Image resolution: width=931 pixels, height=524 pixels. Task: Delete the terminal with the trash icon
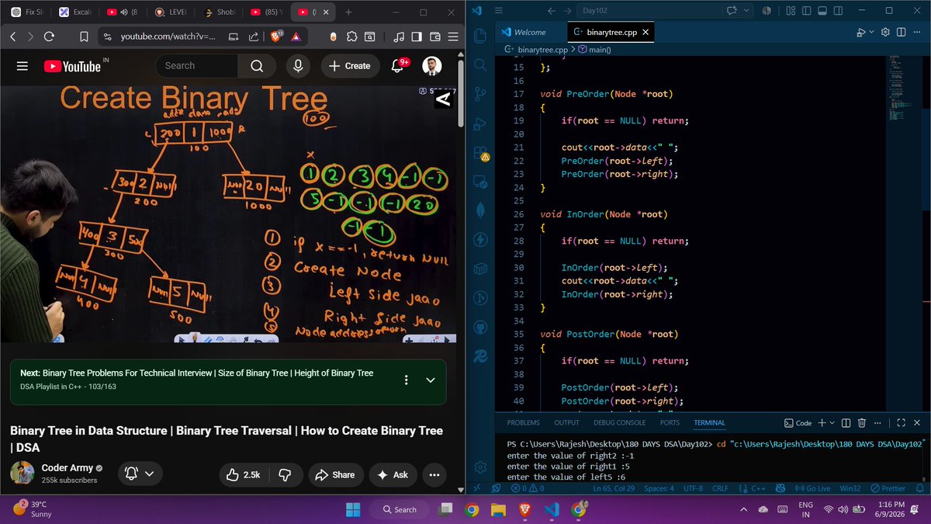[862, 423]
